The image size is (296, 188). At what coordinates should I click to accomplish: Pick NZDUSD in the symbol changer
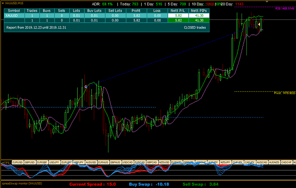point(164,162)
